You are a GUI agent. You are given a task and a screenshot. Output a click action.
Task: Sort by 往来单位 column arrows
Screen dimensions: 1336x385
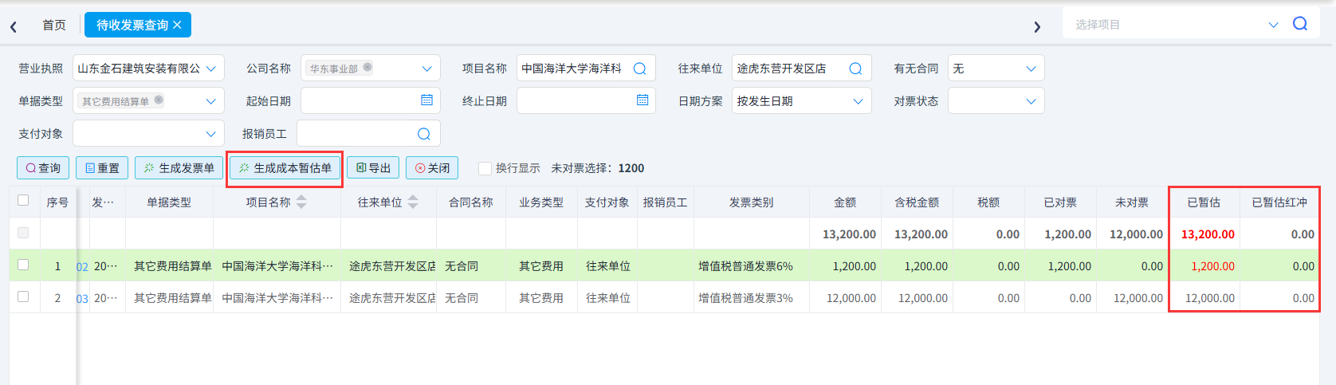point(413,202)
